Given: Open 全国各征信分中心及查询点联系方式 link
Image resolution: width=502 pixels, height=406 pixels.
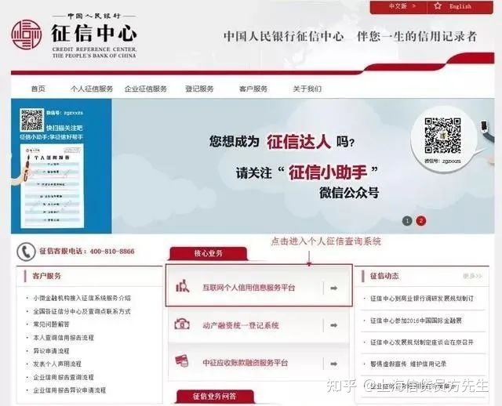Looking at the screenshot, I should (82, 311).
